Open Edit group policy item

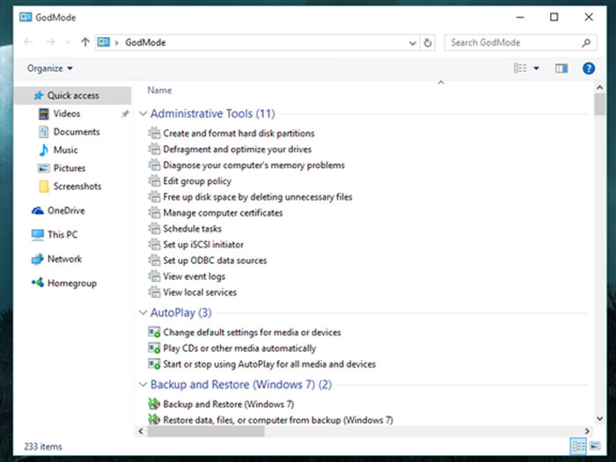click(197, 181)
